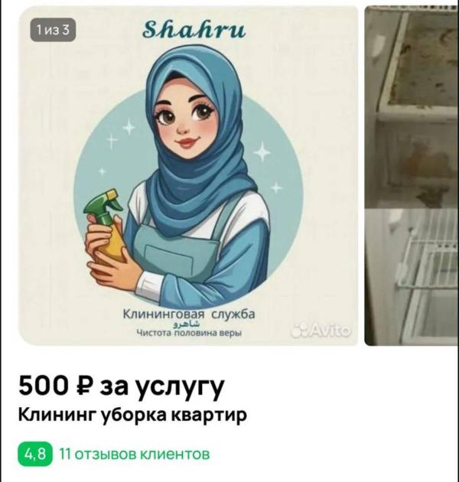
Task: Click the '500 ₽ за услугу' price text
Action: (122, 386)
